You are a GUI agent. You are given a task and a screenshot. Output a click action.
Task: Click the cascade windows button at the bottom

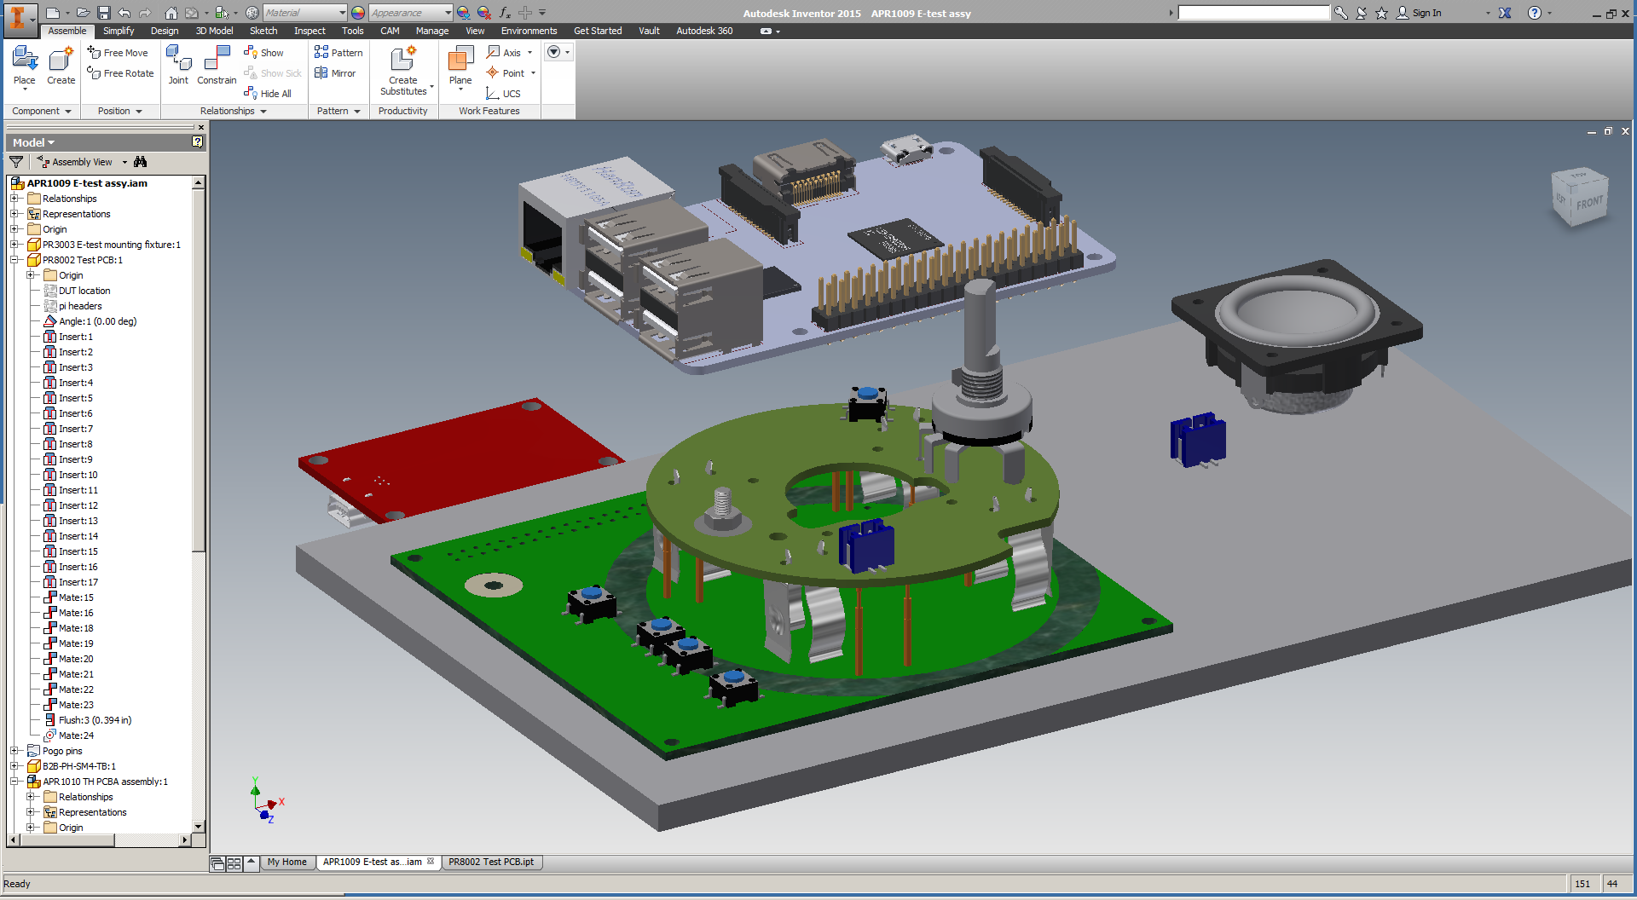tap(217, 863)
